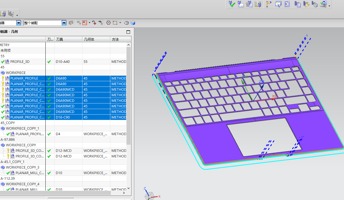Click the gray wireframe box icon
The height and width of the screenshot is (200, 344).
coord(126,23)
